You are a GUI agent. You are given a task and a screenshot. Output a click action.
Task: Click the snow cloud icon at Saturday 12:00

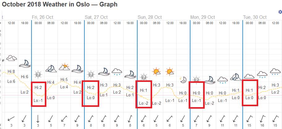[117, 72]
